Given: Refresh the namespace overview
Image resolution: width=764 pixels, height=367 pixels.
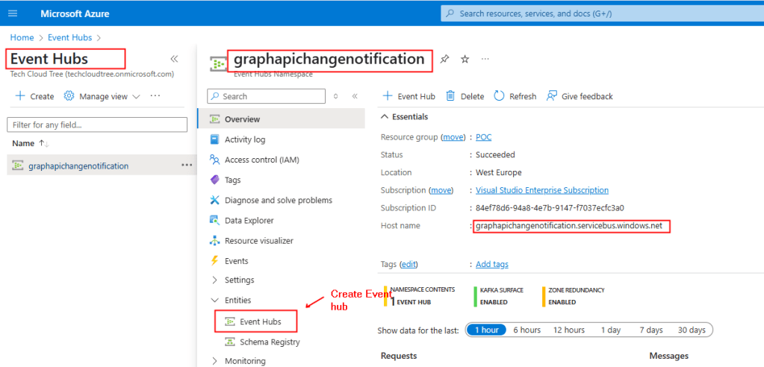Looking at the screenshot, I should [500, 96].
